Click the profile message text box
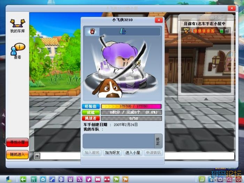 (119, 141)
